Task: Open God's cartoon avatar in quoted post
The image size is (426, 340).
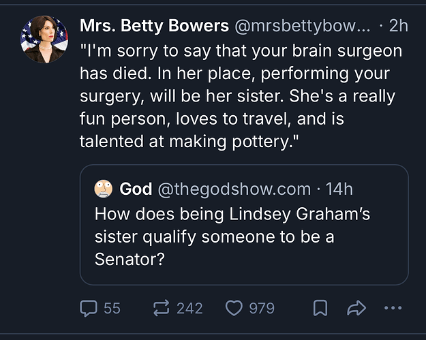Action: (103, 189)
